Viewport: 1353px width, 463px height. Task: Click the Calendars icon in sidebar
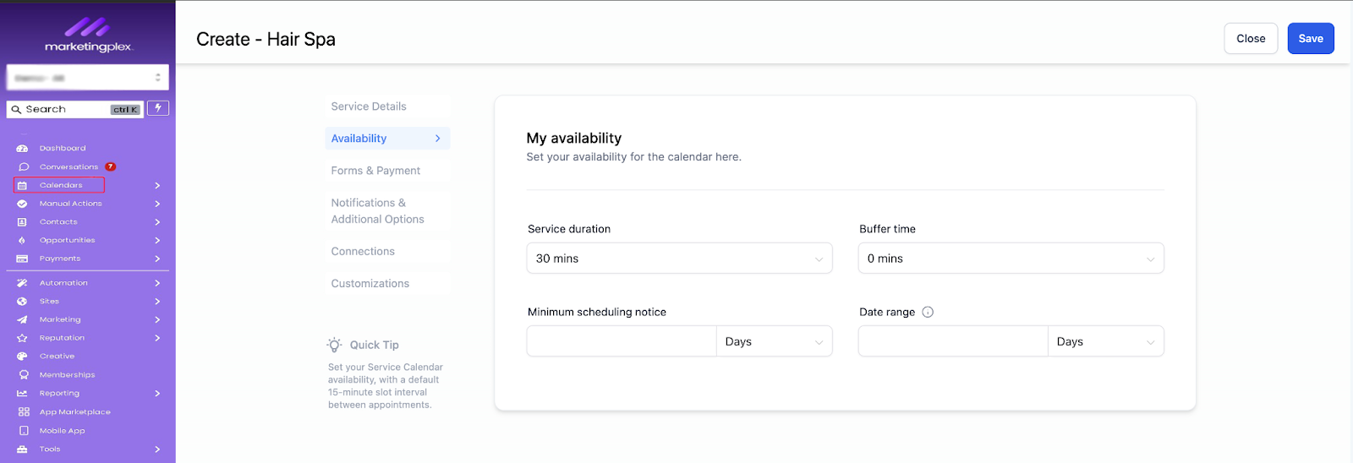(22, 185)
